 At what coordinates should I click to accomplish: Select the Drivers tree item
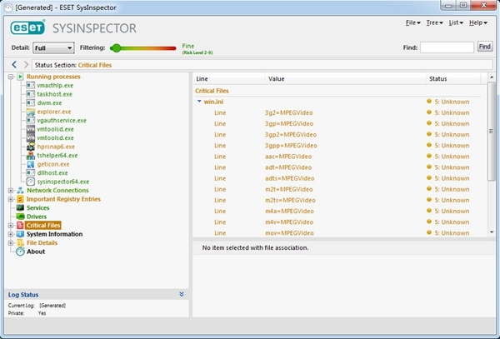pyautogui.click(x=37, y=217)
